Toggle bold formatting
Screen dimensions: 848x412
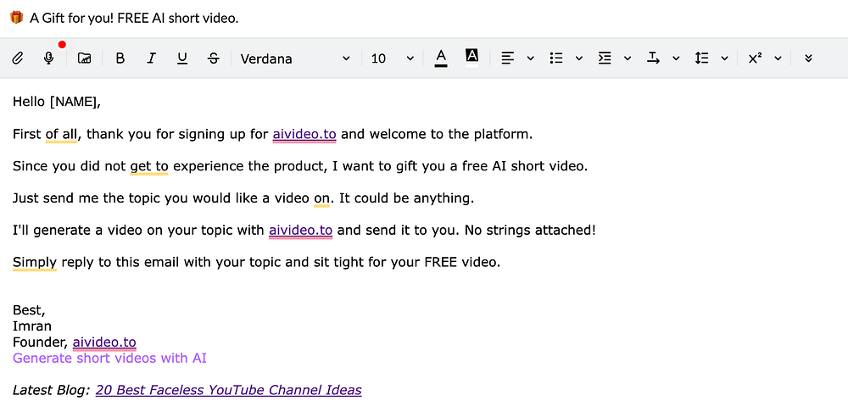(120, 58)
